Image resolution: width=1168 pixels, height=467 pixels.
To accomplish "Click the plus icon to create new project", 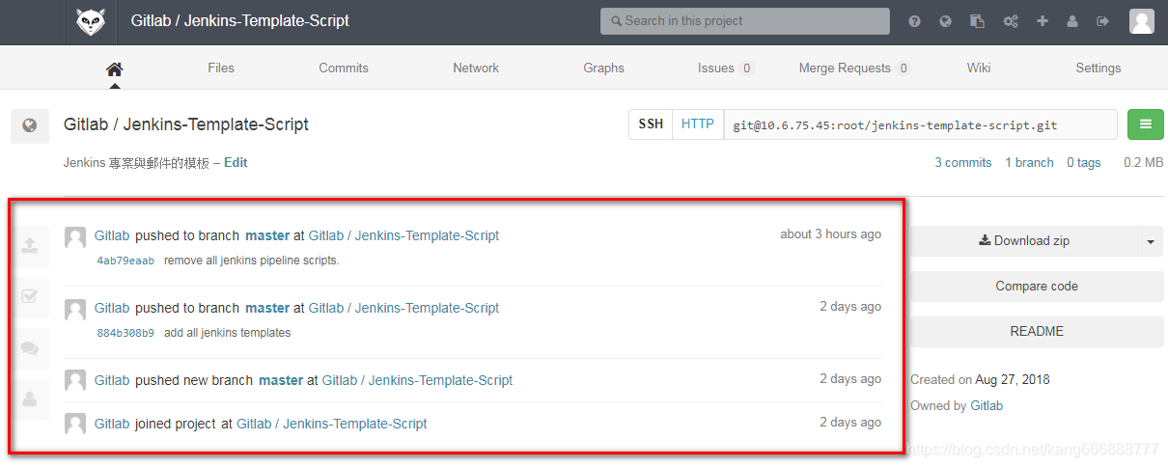I will click(1043, 21).
